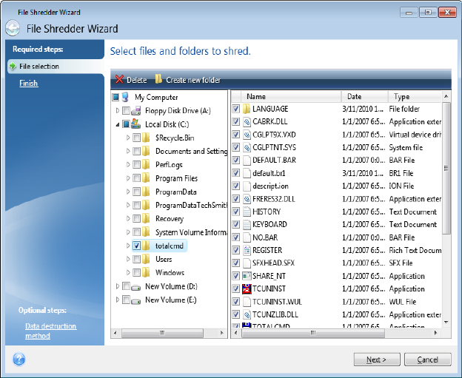Select the descript.ion file row

[336, 186]
